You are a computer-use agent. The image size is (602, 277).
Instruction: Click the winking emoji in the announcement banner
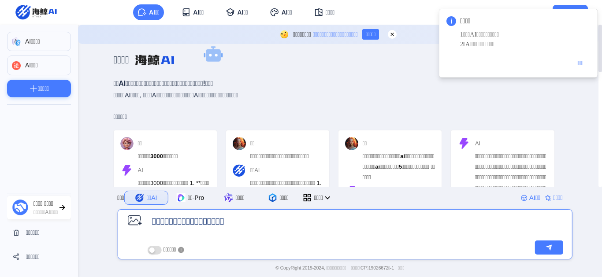click(x=284, y=34)
